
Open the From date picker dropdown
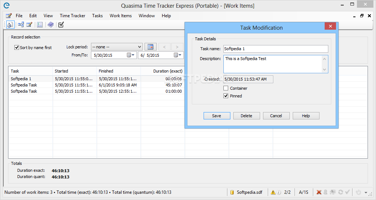[x=131, y=55]
